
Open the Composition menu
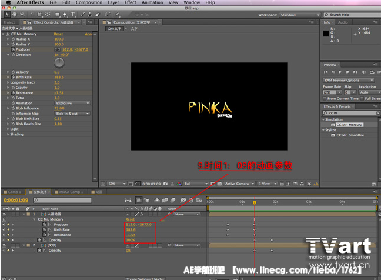tap(89, 2)
